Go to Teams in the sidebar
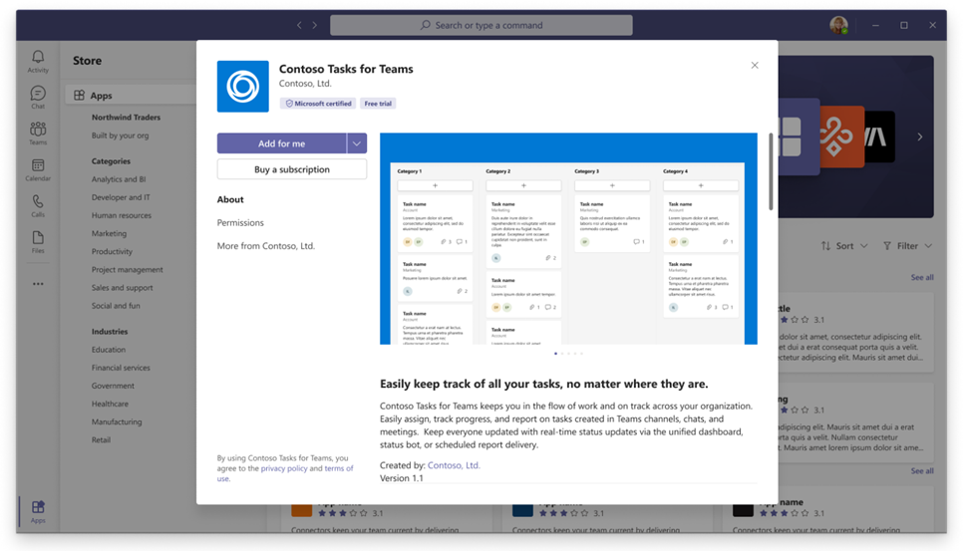 click(x=38, y=133)
